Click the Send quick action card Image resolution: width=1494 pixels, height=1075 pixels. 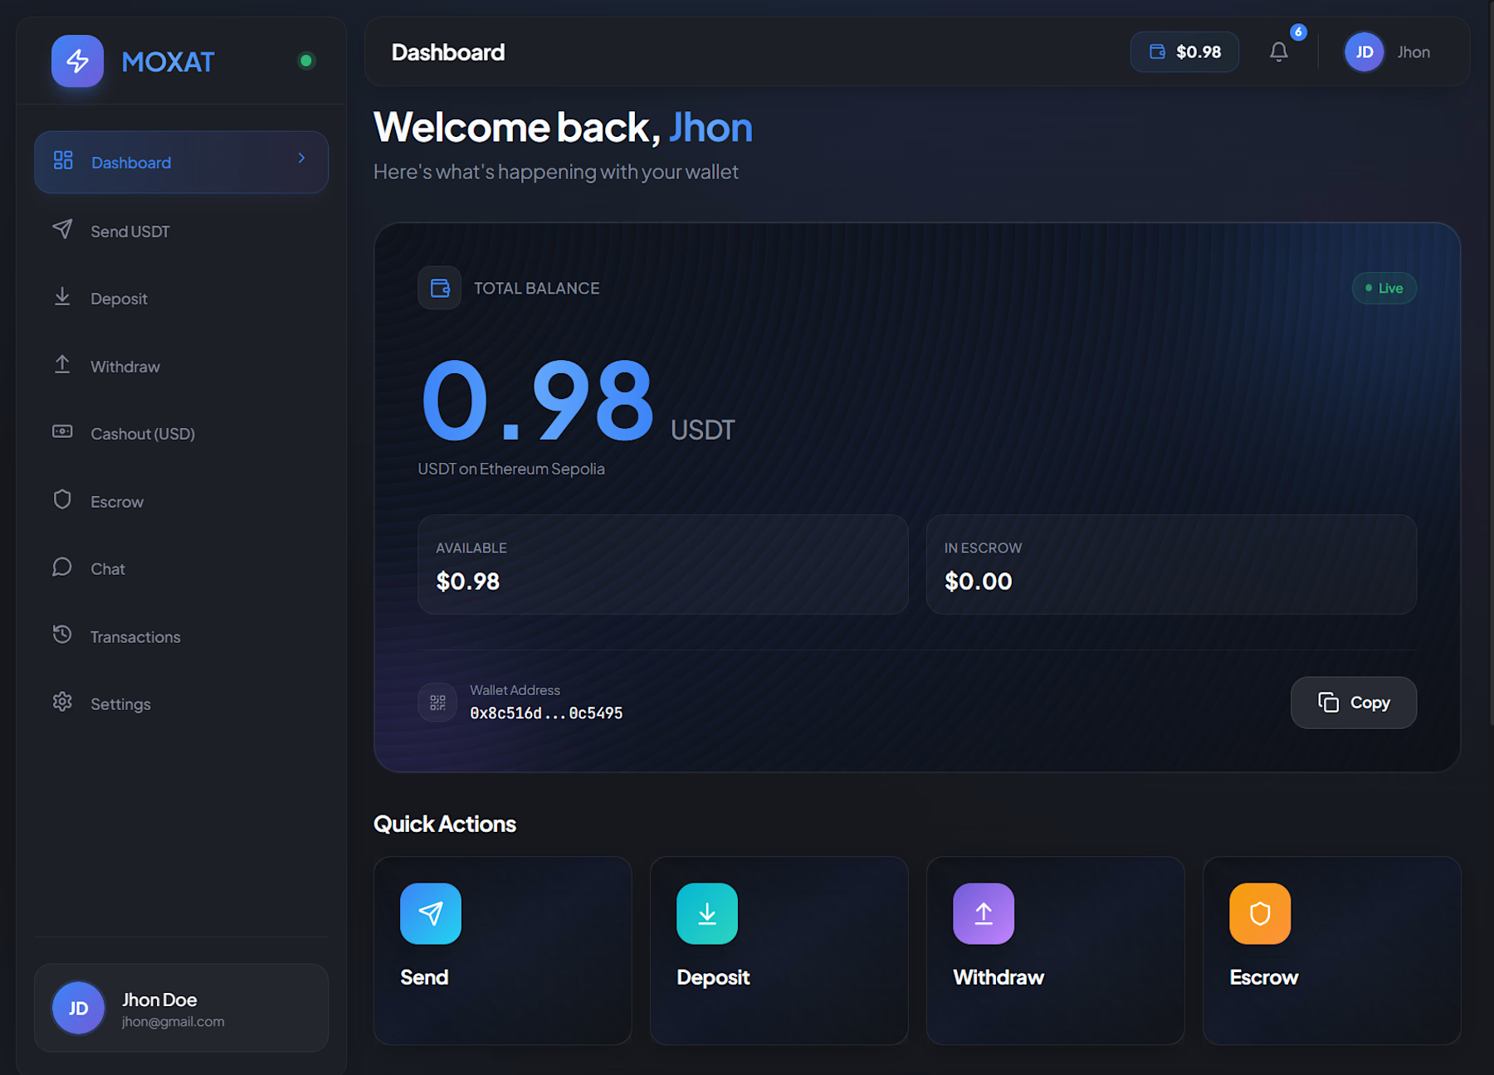pos(503,951)
